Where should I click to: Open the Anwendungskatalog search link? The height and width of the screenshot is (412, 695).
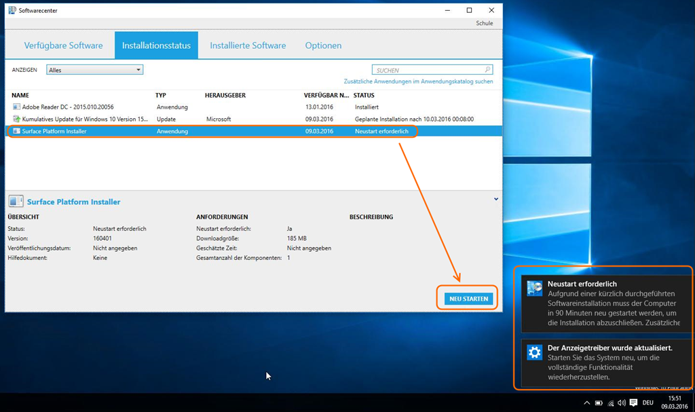tap(418, 81)
